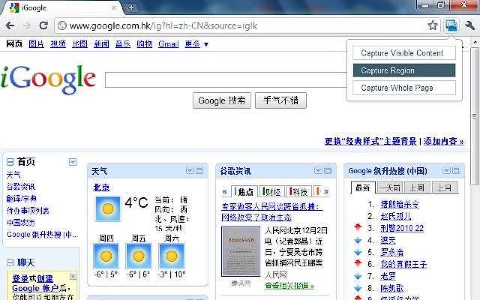The height and width of the screenshot is (300, 480).
Task: Click the 添加内容 link
Action: click(x=443, y=141)
